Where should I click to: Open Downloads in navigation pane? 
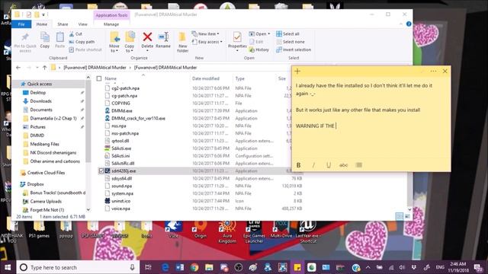(x=40, y=101)
